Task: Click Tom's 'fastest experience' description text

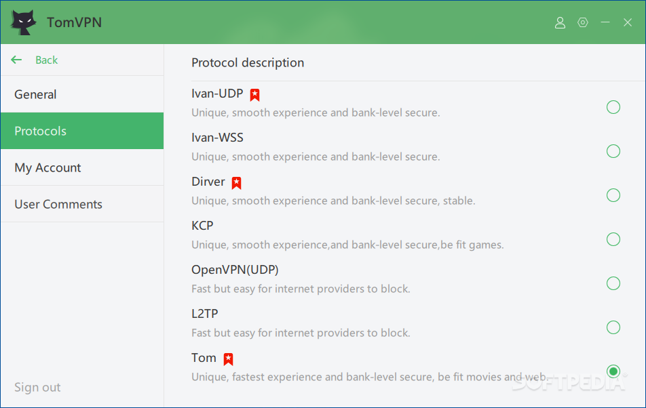Action: click(x=370, y=377)
